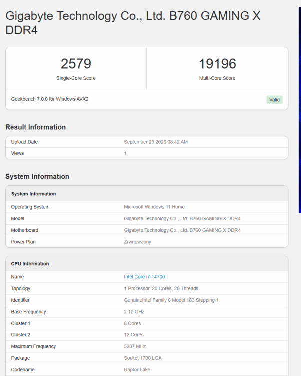
Task: Click the Power Plan label
Action: (x=23, y=242)
